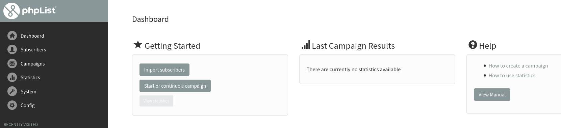
Task: Click the Getting Started star icon
Action: (x=137, y=45)
